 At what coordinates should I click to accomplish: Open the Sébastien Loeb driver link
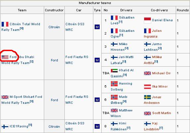pyautogui.click(x=123, y=20)
